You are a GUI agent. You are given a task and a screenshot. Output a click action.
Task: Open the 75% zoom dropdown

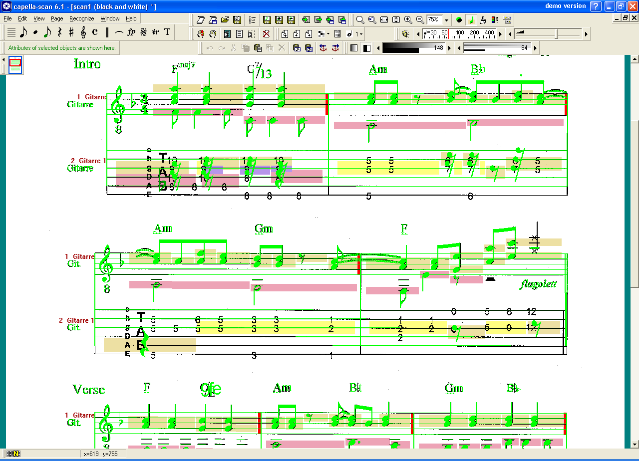[x=446, y=20]
